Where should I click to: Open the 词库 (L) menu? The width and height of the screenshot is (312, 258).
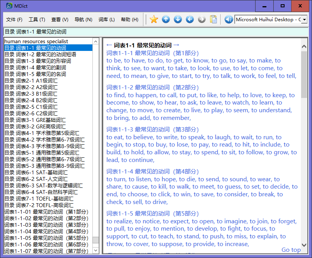coord(106,20)
